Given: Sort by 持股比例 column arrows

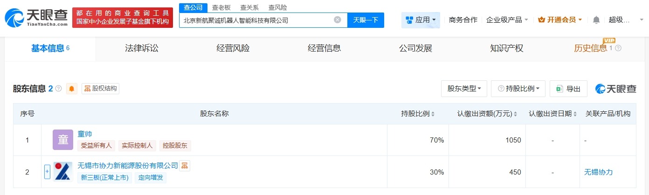Looking at the screenshot, I should [x=433, y=114].
